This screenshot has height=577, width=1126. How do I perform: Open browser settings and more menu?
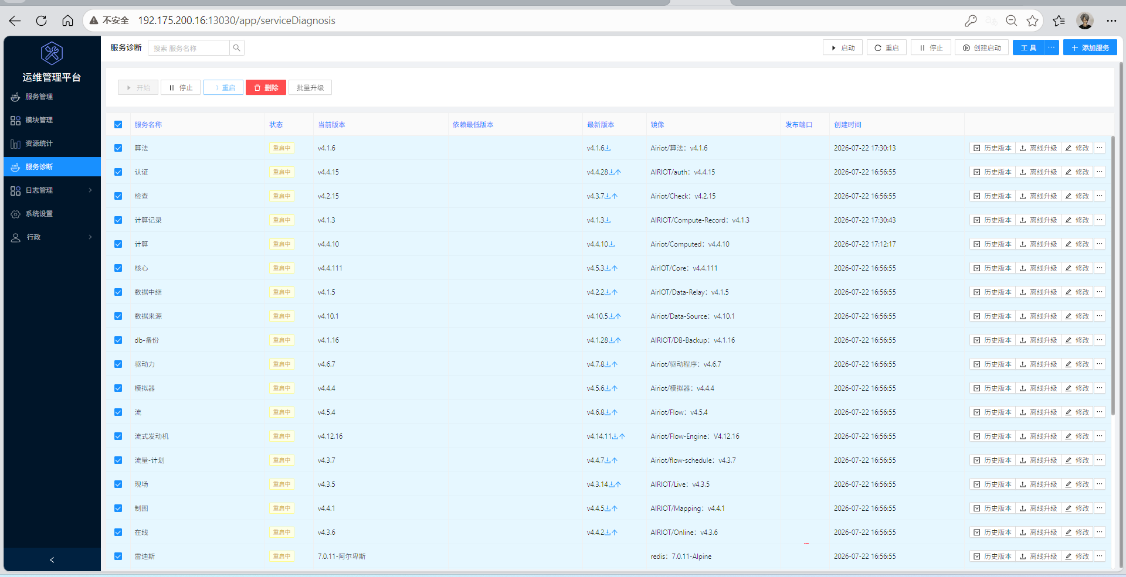(1111, 21)
